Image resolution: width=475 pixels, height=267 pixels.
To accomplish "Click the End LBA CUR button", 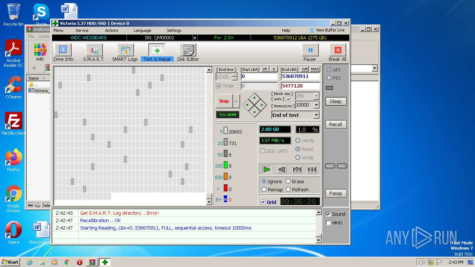I will point(305,69).
